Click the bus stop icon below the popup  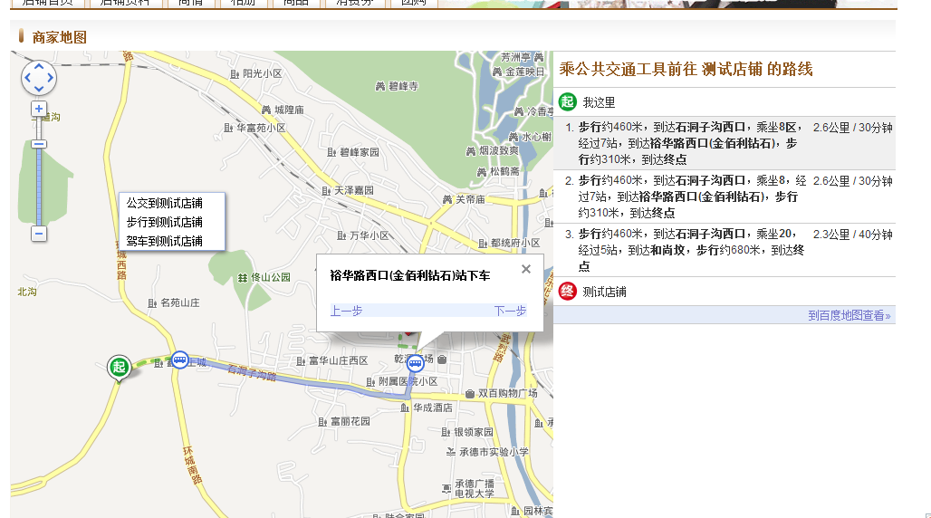(416, 362)
